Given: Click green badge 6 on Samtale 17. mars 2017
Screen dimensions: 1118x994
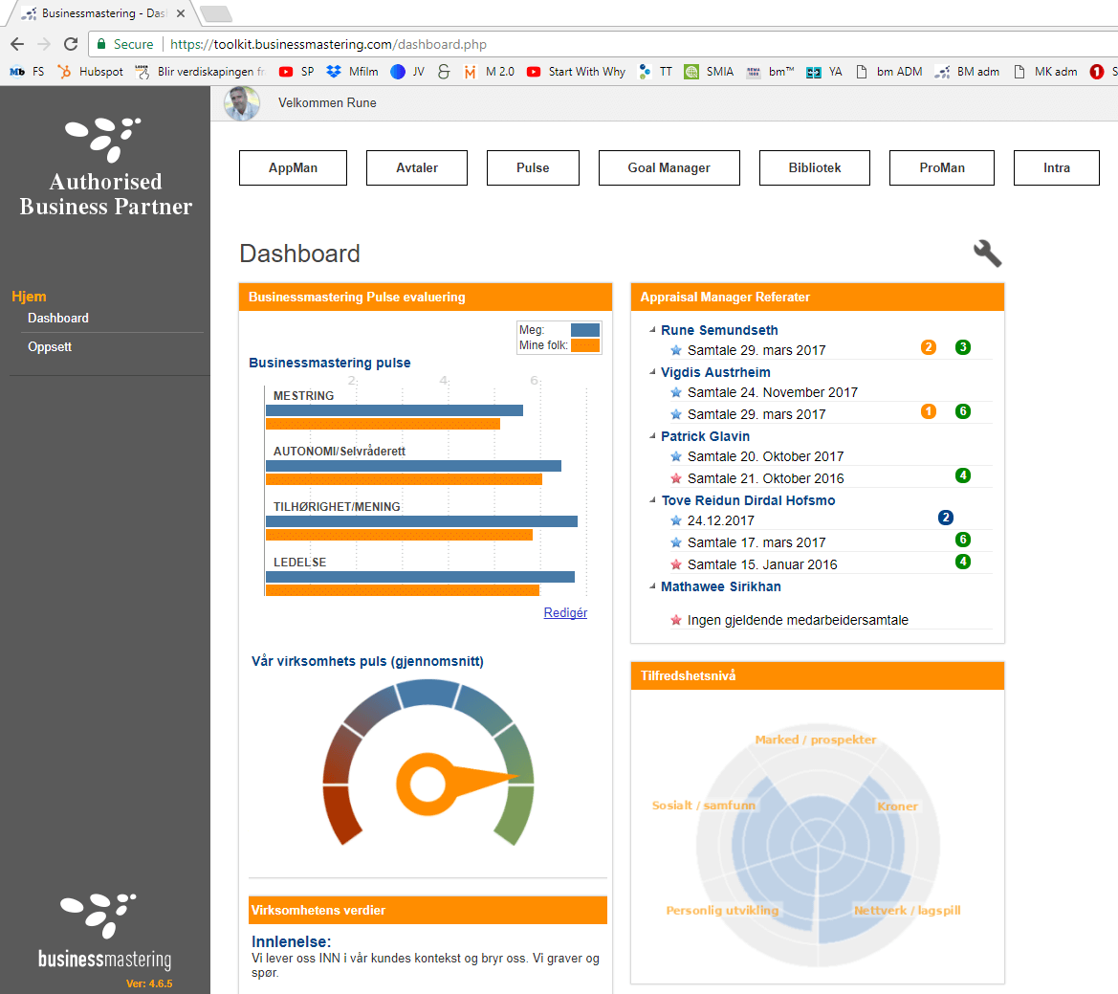Looking at the screenshot, I should tap(962, 540).
